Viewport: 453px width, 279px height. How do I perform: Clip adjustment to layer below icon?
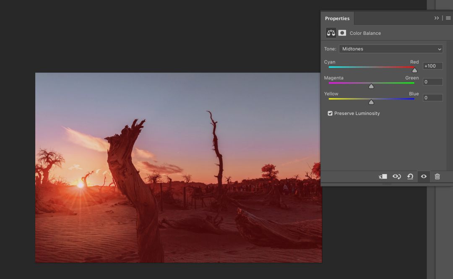[383, 177]
